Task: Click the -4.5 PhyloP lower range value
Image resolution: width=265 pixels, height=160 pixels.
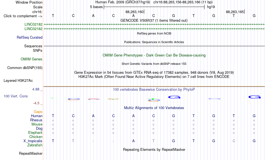Action: 36,103
